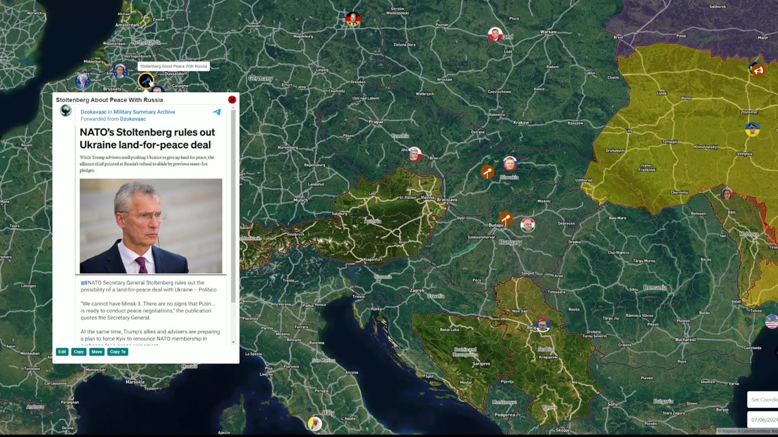Click the Move button in popup
Screen dimensions: 778x437
pos(97,352)
